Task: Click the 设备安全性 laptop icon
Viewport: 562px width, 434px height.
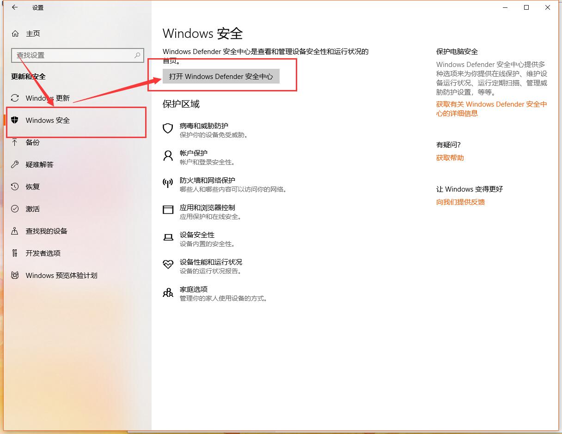Action: [168, 238]
